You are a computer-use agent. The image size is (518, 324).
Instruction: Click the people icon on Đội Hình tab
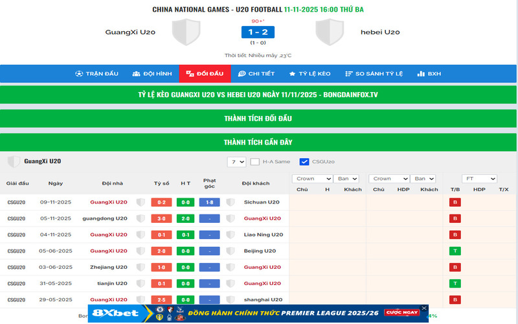[x=137, y=74]
